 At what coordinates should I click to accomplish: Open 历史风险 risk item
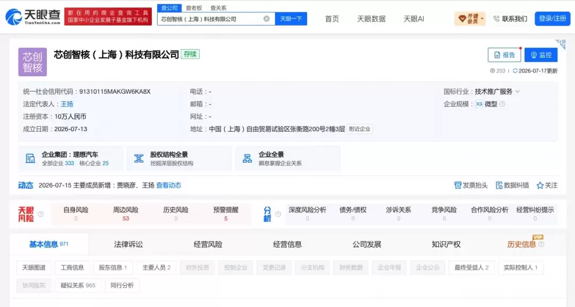click(176, 214)
